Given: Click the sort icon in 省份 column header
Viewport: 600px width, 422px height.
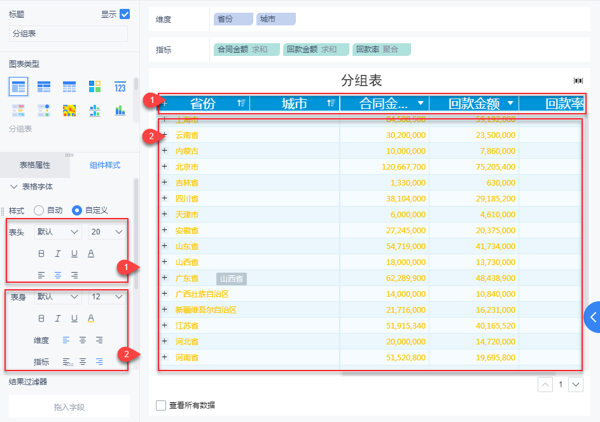Looking at the screenshot, I should coord(241,103).
